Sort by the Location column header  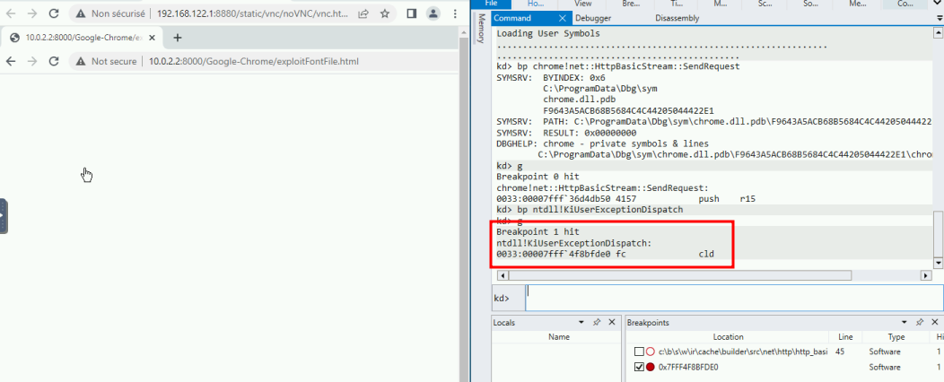point(728,337)
